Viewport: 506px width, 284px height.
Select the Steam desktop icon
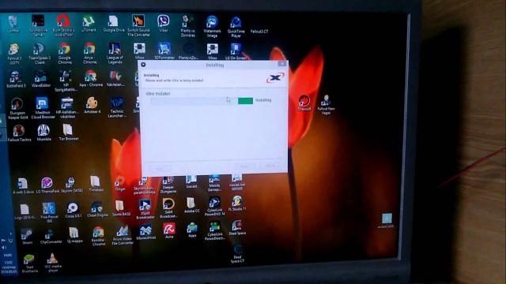27,237
